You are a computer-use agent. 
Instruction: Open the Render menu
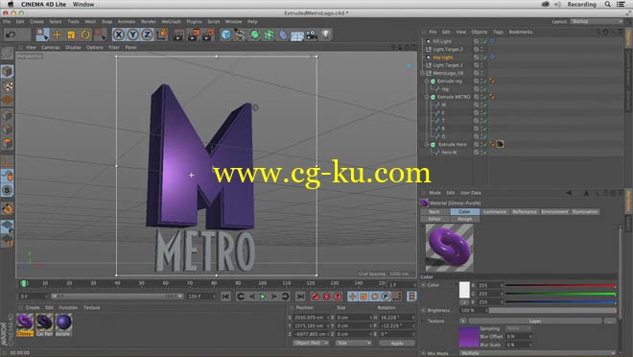tap(148, 21)
